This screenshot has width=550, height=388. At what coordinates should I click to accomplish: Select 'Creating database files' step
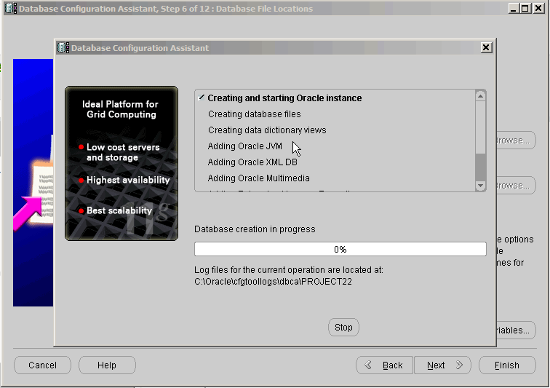click(255, 114)
